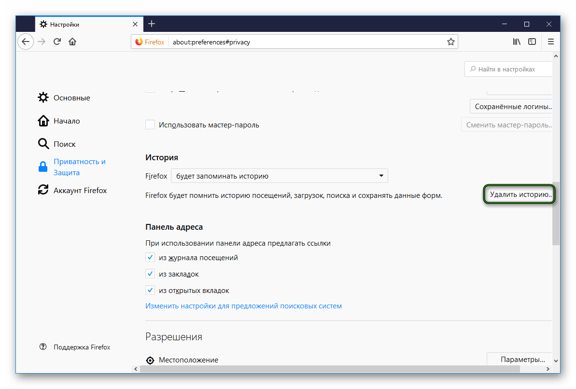This screenshot has height=389, width=576.
Task: Click the question mark support icon
Action: [43, 347]
